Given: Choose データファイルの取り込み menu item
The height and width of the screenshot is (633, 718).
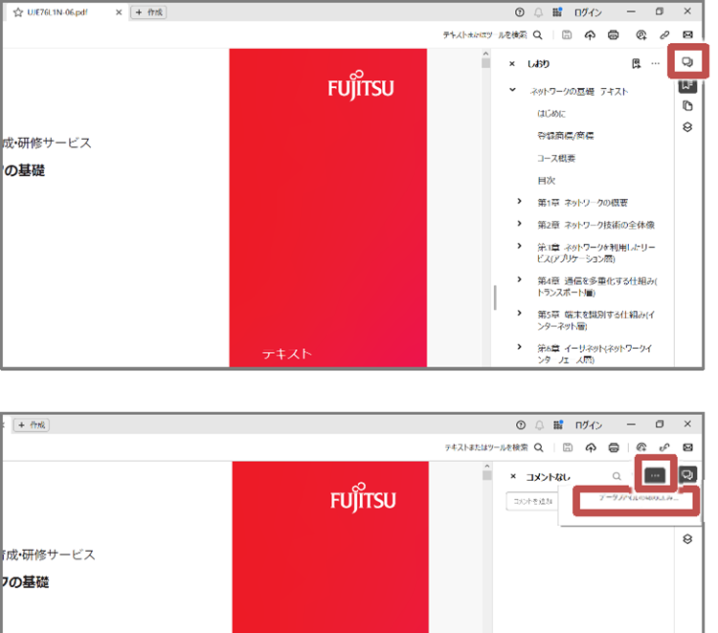Looking at the screenshot, I should pyautogui.click(x=639, y=497).
